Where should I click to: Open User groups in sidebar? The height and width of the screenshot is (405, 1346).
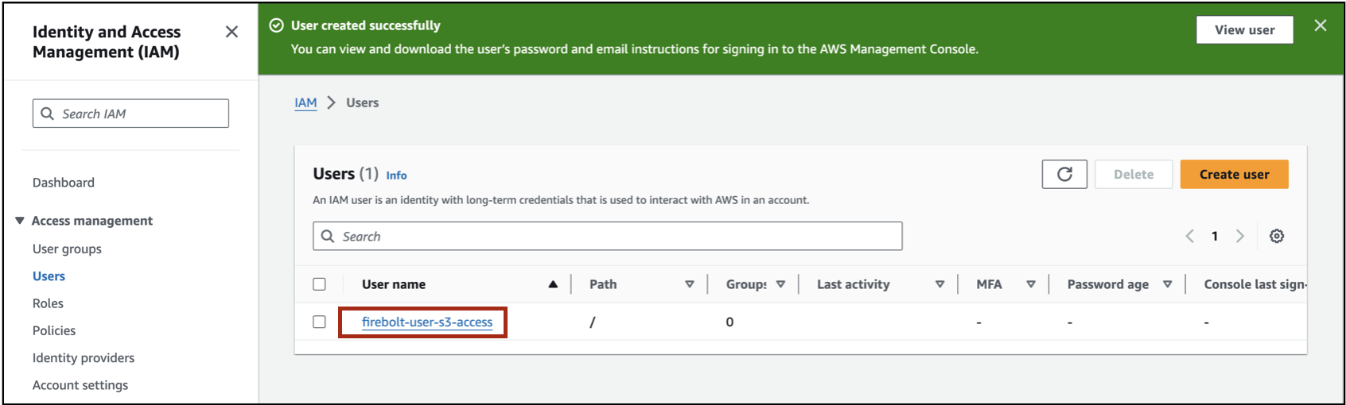point(67,249)
